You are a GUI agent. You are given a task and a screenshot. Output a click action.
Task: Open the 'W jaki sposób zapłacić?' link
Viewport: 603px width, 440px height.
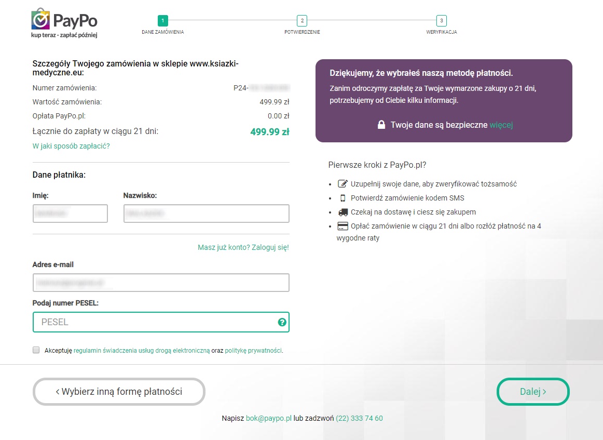(x=71, y=146)
